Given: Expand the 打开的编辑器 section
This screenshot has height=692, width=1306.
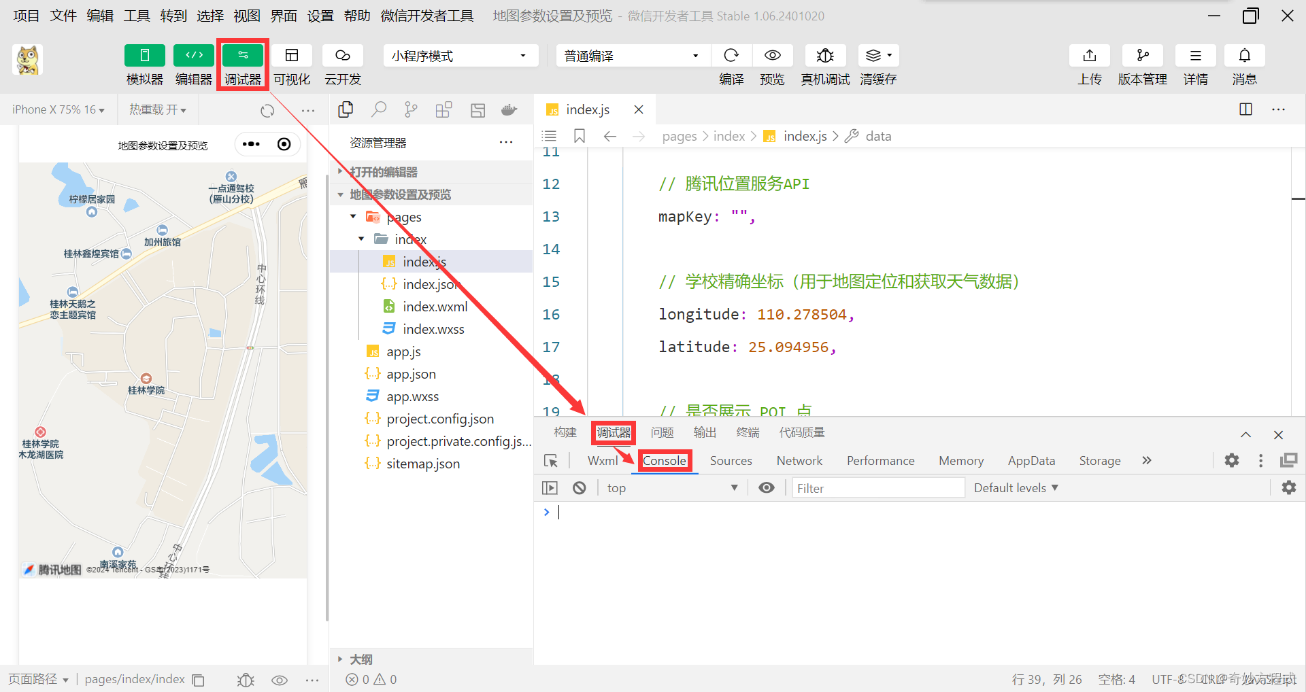Looking at the screenshot, I should (431, 172).
